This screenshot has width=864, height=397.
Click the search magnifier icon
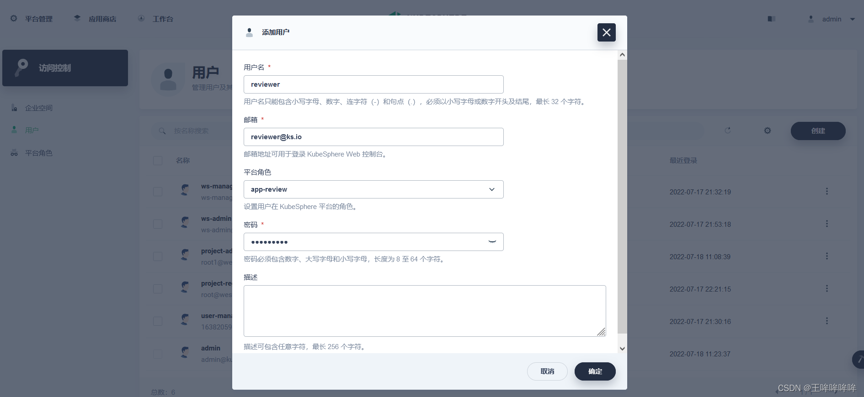click(x=162, y=131)
